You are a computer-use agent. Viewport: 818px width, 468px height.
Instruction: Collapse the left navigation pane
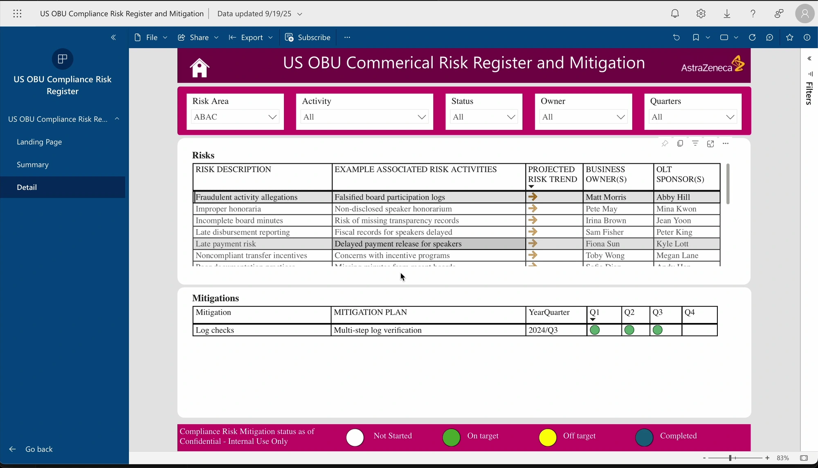click(x=113, y=37)
